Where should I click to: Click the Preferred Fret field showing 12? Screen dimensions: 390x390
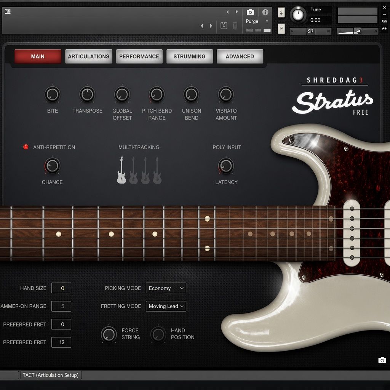[x=61, y=342]
